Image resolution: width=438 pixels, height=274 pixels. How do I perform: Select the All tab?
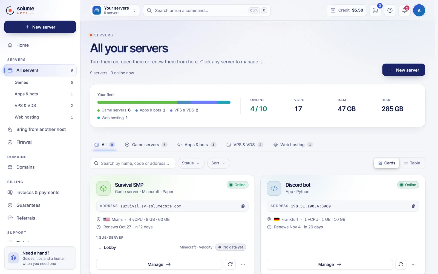tap(105, 145)
